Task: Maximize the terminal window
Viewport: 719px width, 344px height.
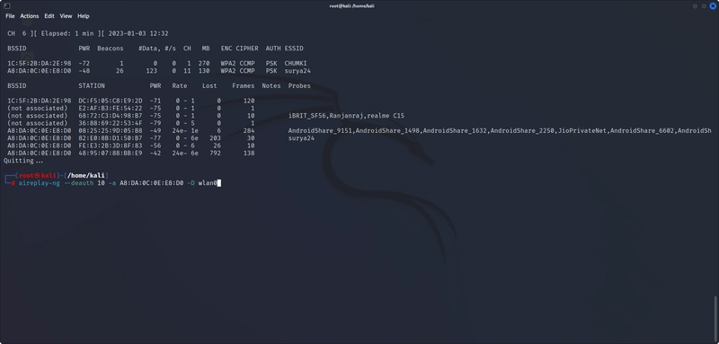Action: point(704,6)
